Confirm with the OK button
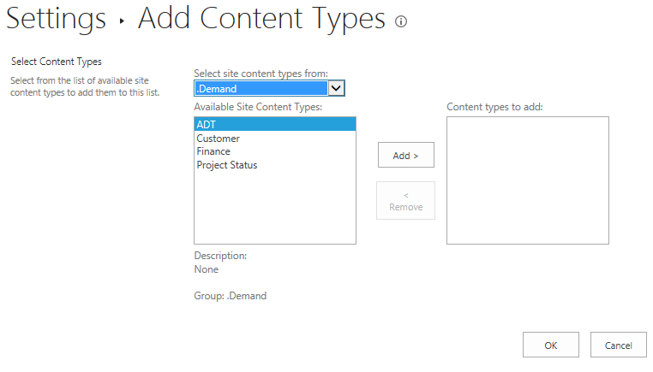 550,345
